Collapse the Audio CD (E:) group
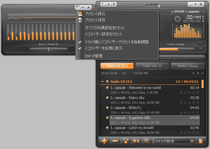 point(102,81)
